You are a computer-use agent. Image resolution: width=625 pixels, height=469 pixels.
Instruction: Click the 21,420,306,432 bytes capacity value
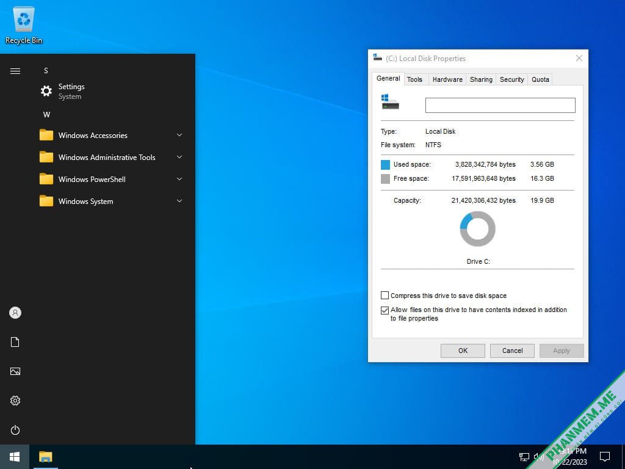(483, 200)
